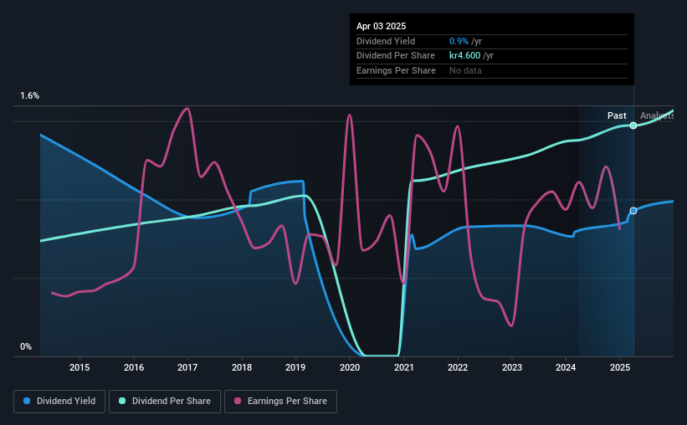Select the teal dividend per share data point

[633, 125]
